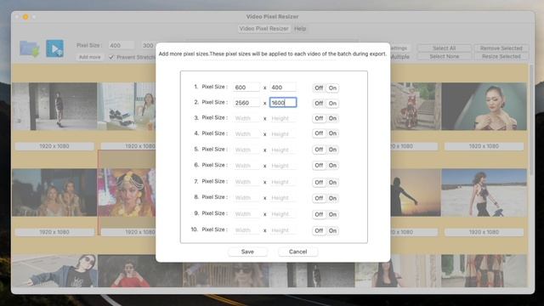Image resolution: width=544 pixels, height=306 pixels.
Task: Click row 10 Width field
Action: tap(246, 230)
